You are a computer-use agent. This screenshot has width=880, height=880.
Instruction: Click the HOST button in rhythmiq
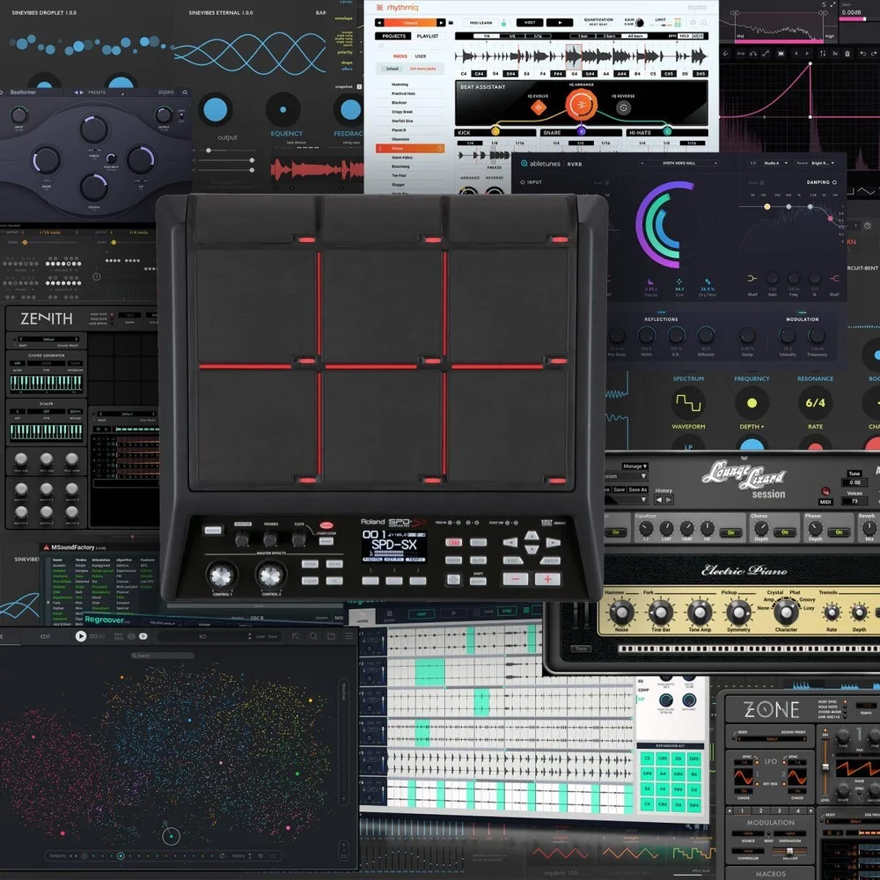click(530, 23)
